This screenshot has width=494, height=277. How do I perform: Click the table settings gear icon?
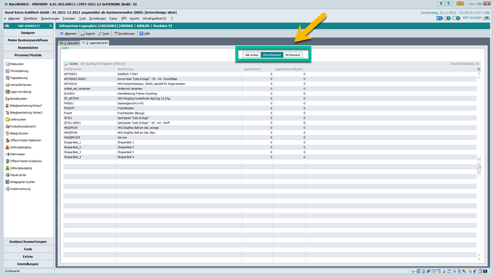point(479,69)
